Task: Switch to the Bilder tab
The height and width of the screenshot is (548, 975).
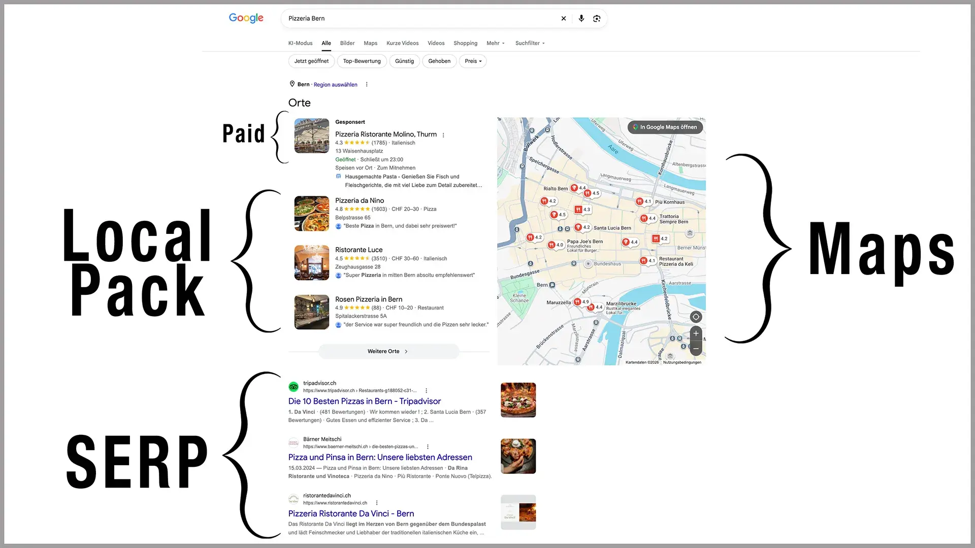Action: 347,43
